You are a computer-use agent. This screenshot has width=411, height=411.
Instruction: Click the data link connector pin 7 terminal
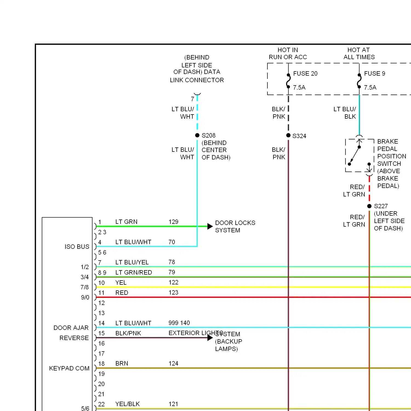pyautogui.click(x=197, y=95)
